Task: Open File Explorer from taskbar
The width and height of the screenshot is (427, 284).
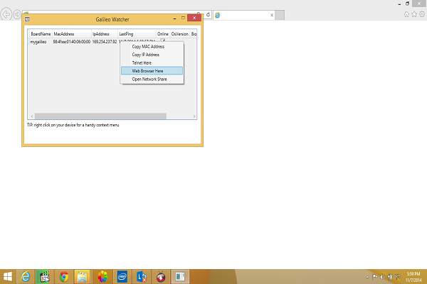Action: tap(83, 277)
